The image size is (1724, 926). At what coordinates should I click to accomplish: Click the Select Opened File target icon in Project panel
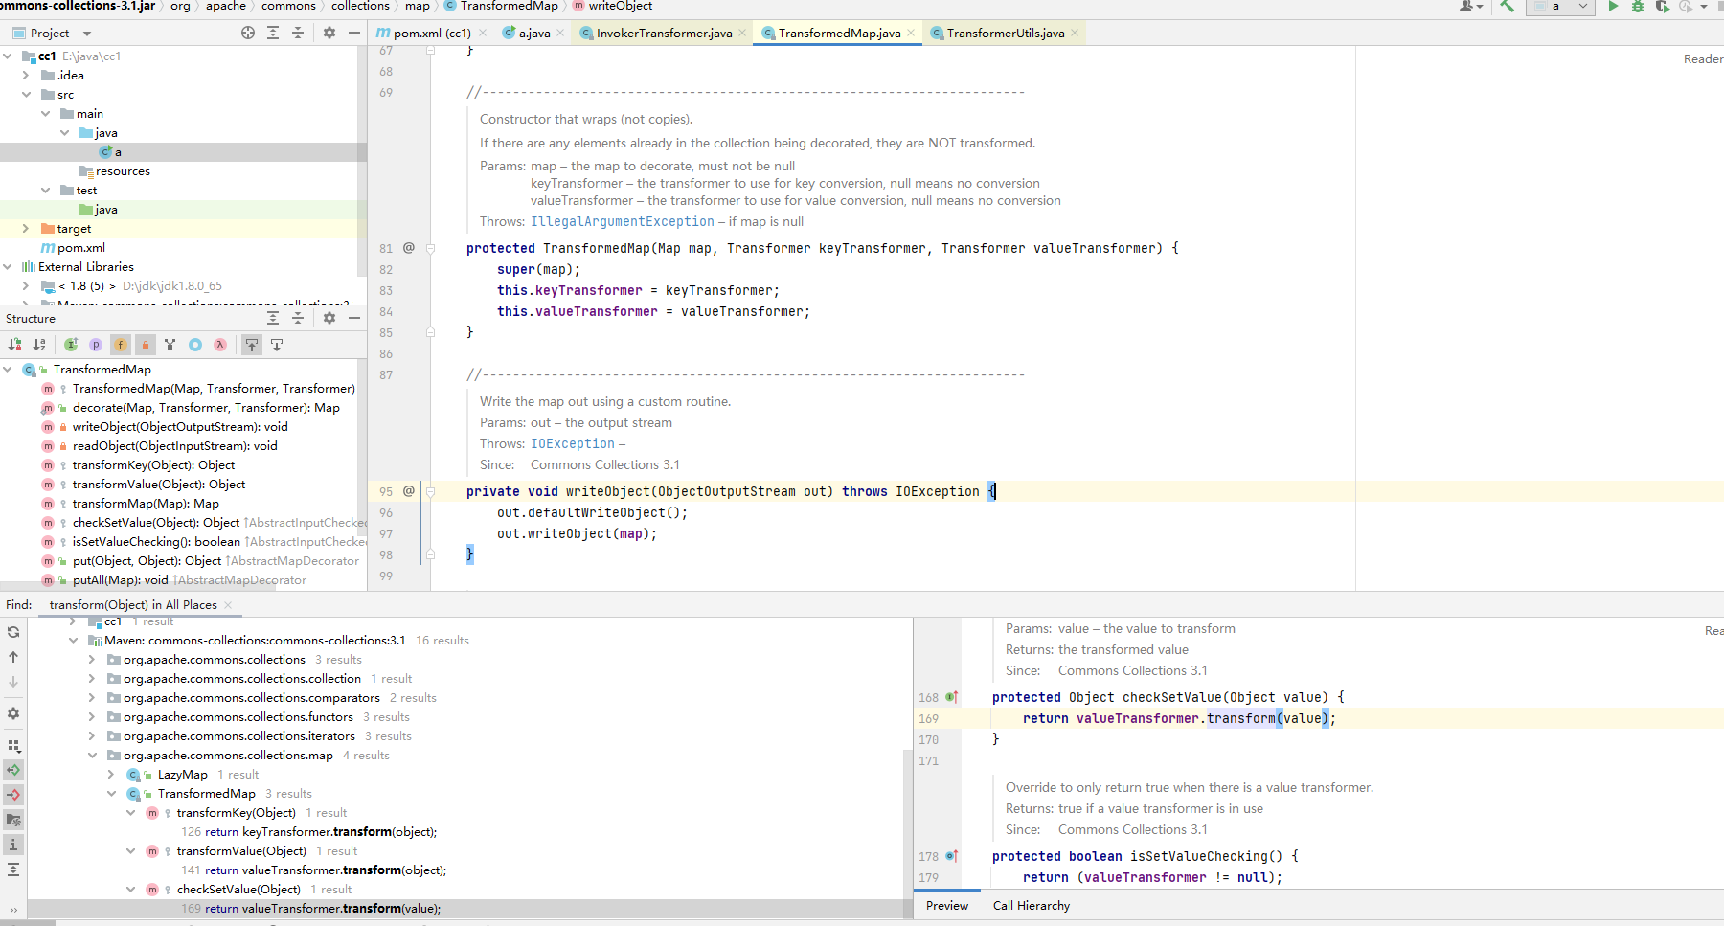pos(248,33)
